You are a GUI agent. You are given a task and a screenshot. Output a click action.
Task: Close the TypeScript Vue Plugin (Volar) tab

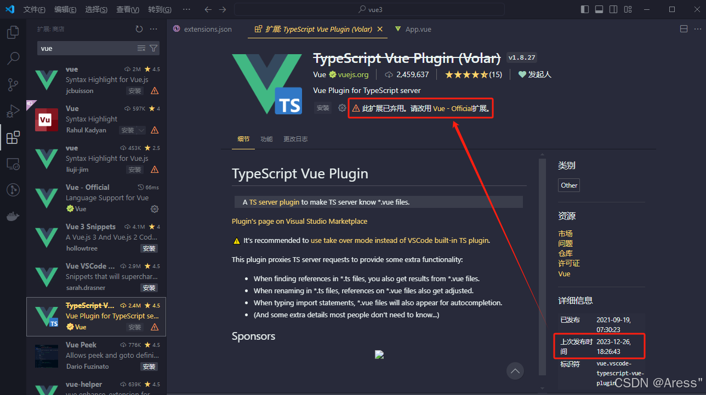tap(380, 29)
